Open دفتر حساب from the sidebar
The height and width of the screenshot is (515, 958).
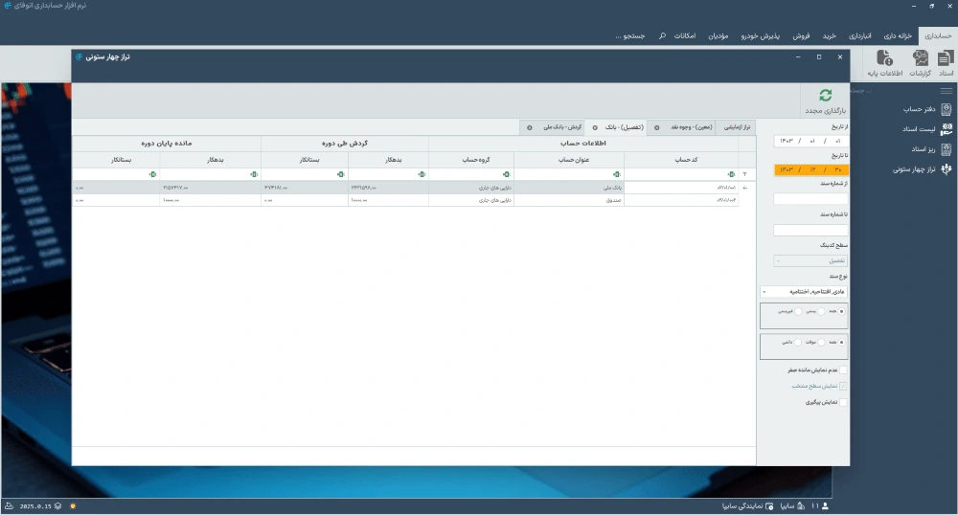point(926,109)
